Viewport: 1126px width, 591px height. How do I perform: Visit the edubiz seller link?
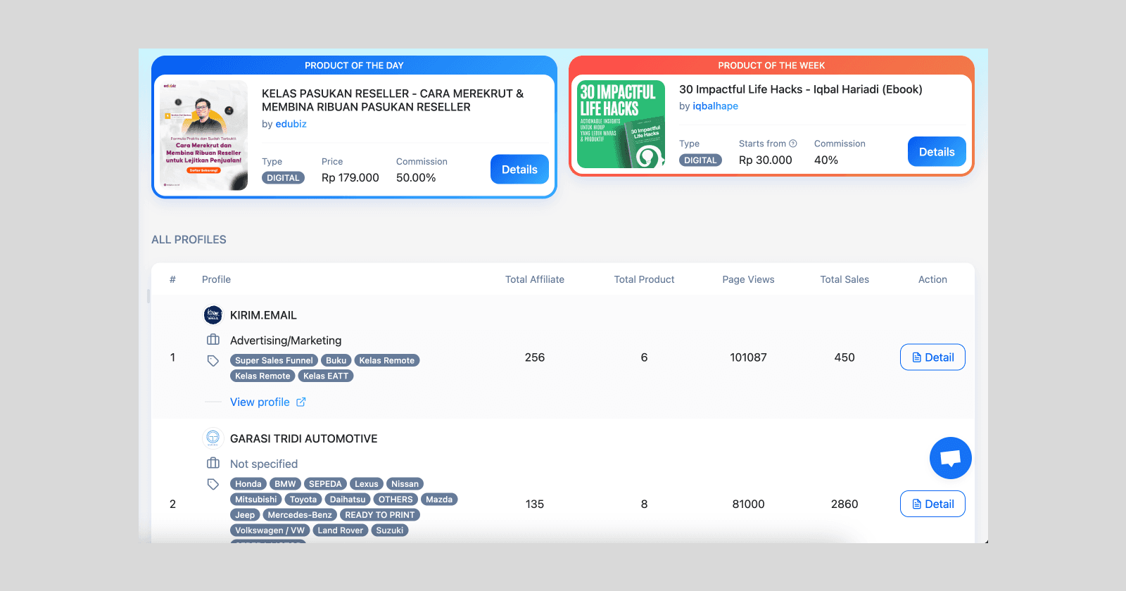point(291,124)
